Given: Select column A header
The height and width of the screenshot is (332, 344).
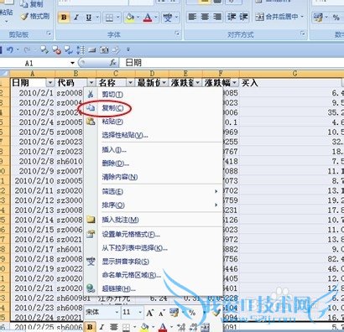Looking at the screenshot, I should click(33, 74).
